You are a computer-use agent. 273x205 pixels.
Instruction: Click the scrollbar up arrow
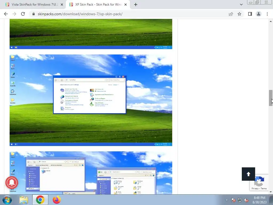[x=271, y=21]
